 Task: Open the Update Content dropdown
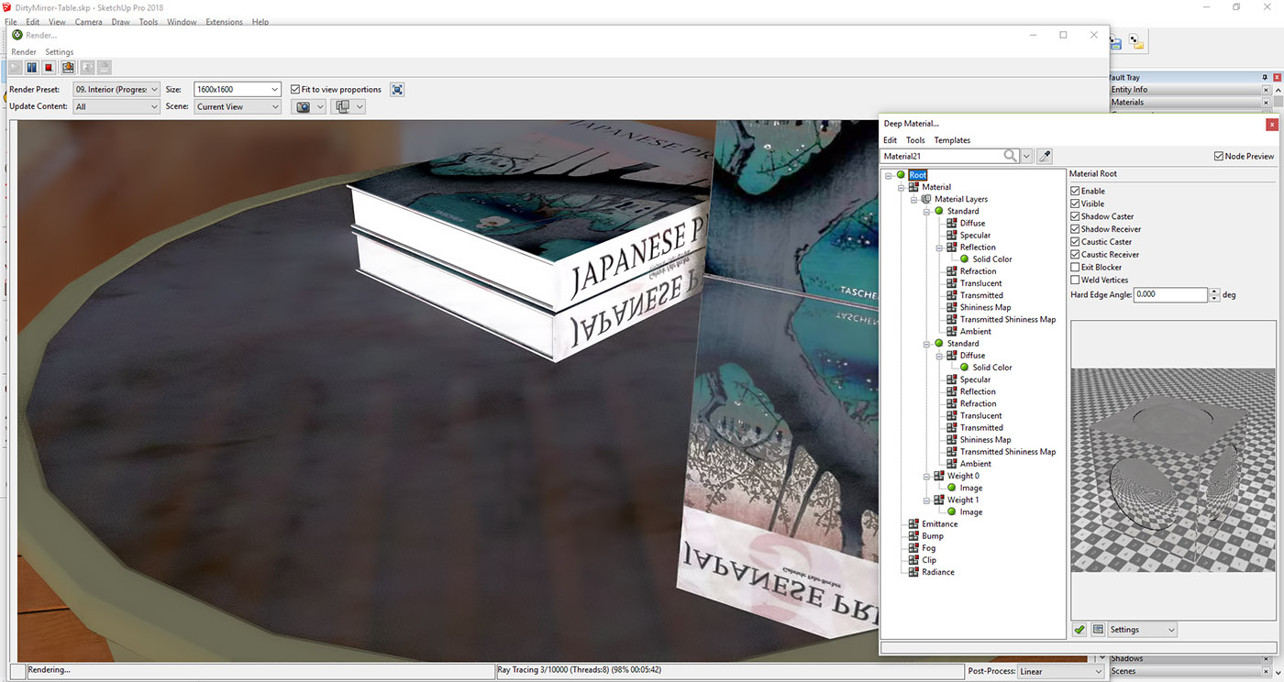[x=116, y=106]
